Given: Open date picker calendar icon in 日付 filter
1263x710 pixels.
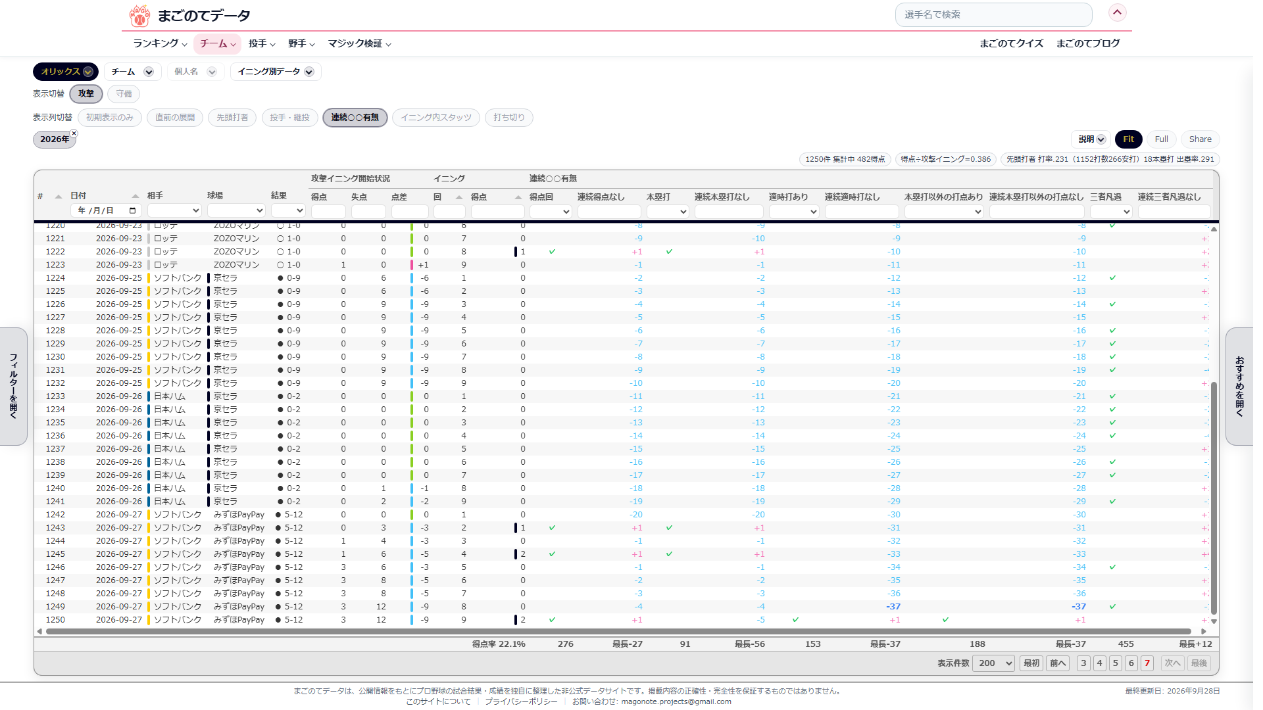Looking at the screenshot, I should (133, 210).
